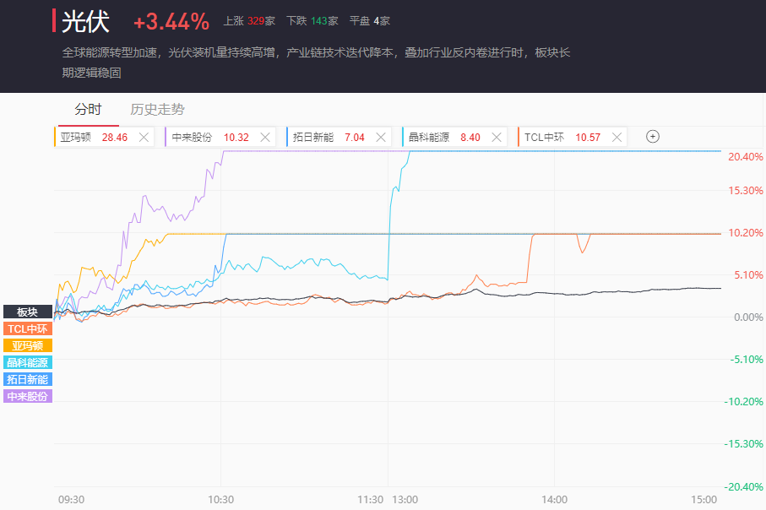
Task: Click the 拓日新能 7.04 stock chip
Action: coord(328,137)
